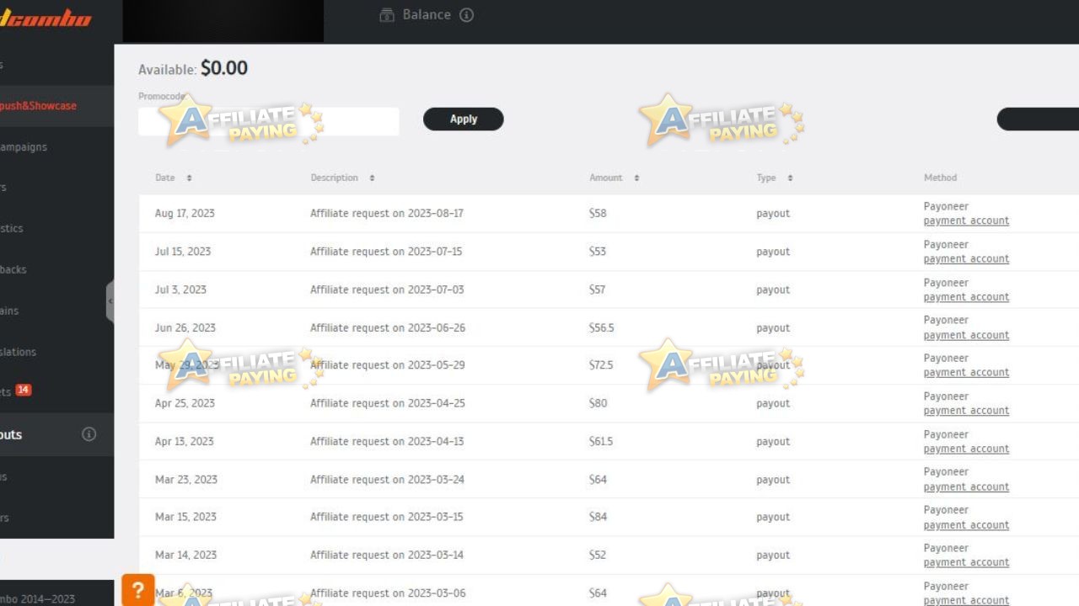Click "Affiliate request on 2023-03-15" description

tap(387, 518)
